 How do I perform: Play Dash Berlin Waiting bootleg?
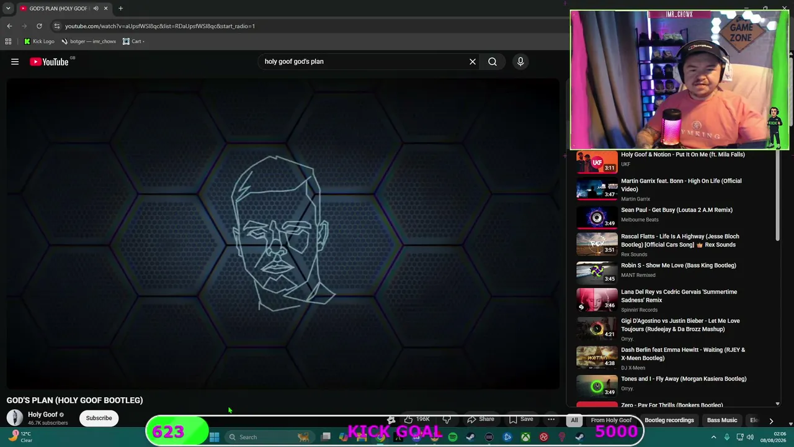click(683, 354)
